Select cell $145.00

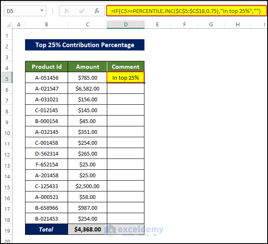pyautogui.click(x=88, y=110)
